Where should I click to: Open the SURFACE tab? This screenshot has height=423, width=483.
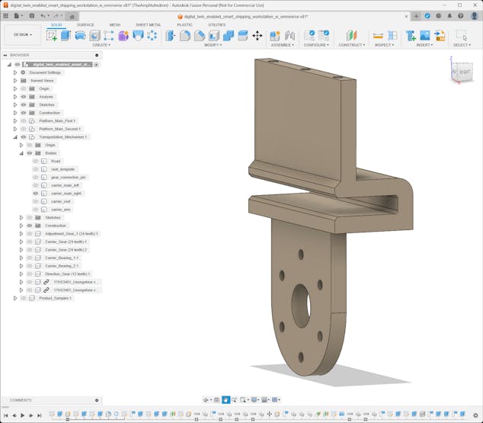tap(85, 24)
